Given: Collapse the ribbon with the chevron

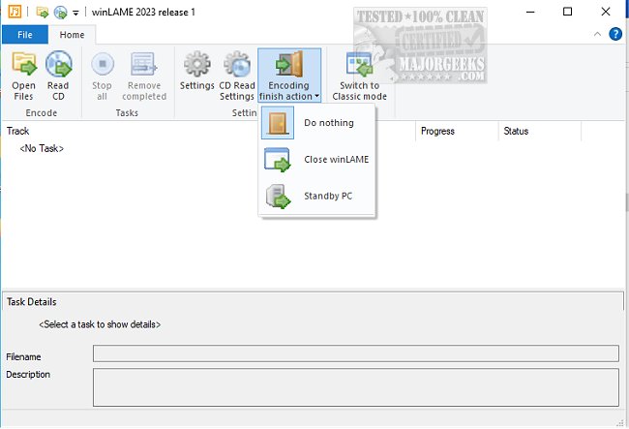Looking at the screenshot, I should tap(597, 34).
